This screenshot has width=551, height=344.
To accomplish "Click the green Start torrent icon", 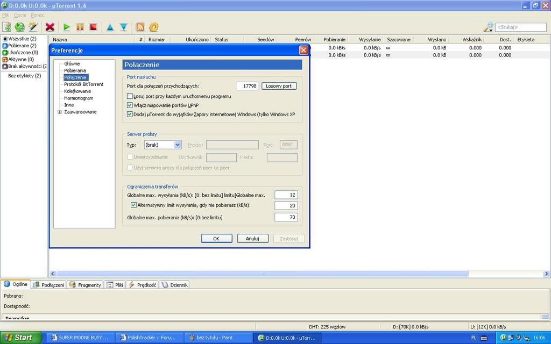I will tap(66, 27).
